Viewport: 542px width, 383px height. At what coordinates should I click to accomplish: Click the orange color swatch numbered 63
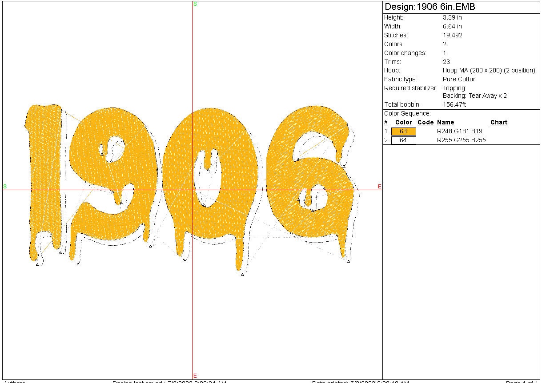pyautogui.click(x=403, y=132)
